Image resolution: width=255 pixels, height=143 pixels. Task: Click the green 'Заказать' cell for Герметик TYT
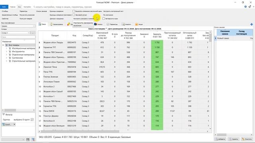tap(157, 47)
